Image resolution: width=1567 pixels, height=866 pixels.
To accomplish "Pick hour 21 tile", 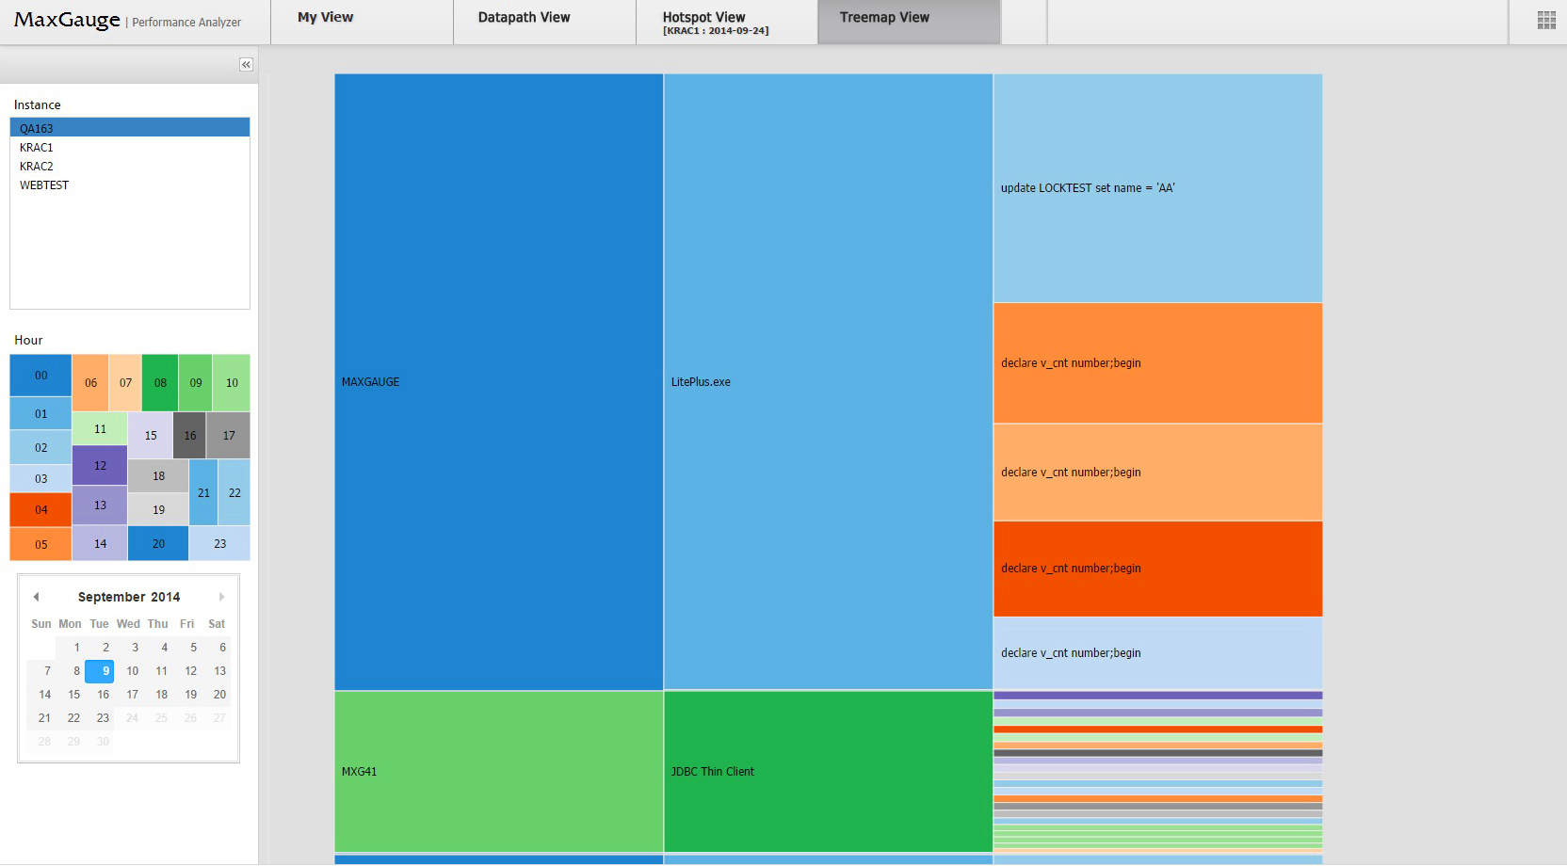I will pyautogui.click(x=203, y=492).
